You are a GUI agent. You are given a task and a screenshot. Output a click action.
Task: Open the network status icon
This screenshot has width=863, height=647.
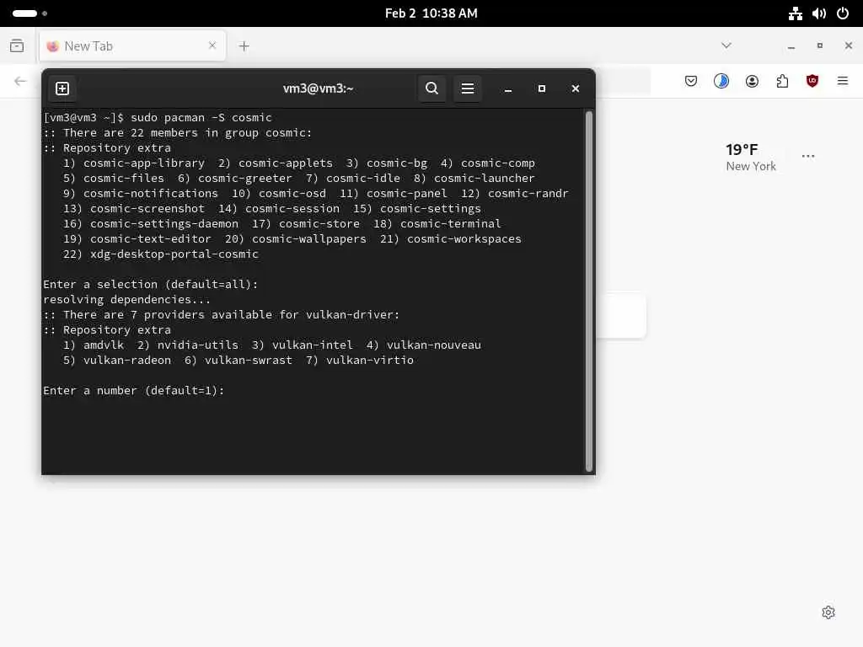point(796,13)
